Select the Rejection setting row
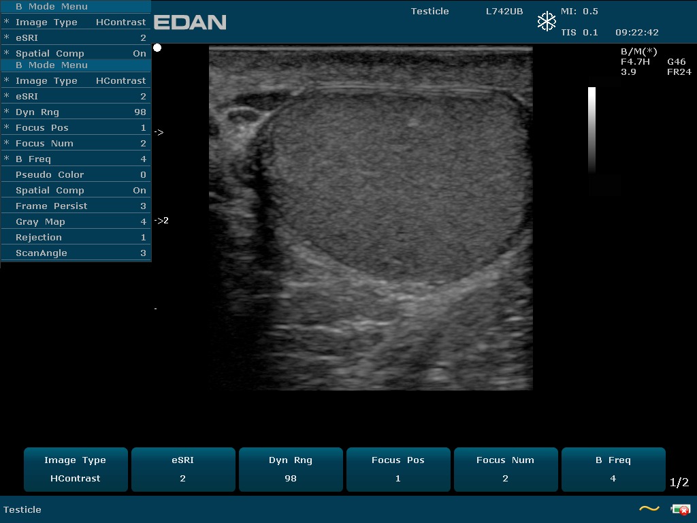 76,238
